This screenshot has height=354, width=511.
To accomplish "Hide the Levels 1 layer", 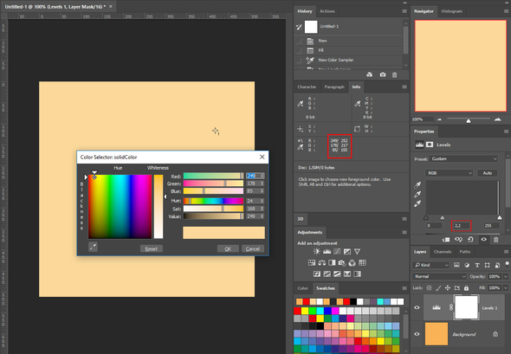I will (417, 308).
